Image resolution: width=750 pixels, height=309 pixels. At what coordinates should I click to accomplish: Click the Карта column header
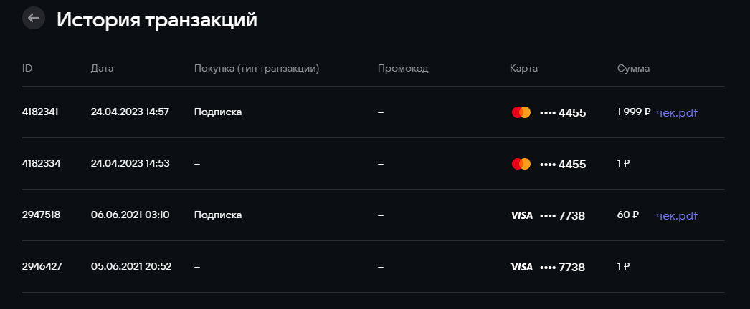523,69
